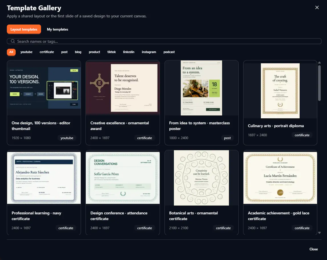Close the Template Gallery with the X icon
The image size is (327, 260).
tap(317, 7)
